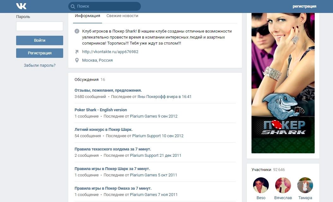Click the search magnifier icon

(x=73, y=6)
